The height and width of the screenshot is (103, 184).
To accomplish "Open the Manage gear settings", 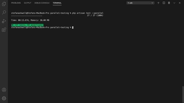I will tap(4, 98).
